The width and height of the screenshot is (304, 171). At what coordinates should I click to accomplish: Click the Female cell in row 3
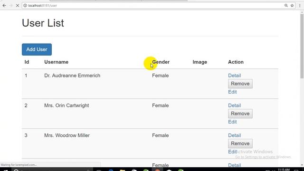pyautogui.click(x=161, y=135)
